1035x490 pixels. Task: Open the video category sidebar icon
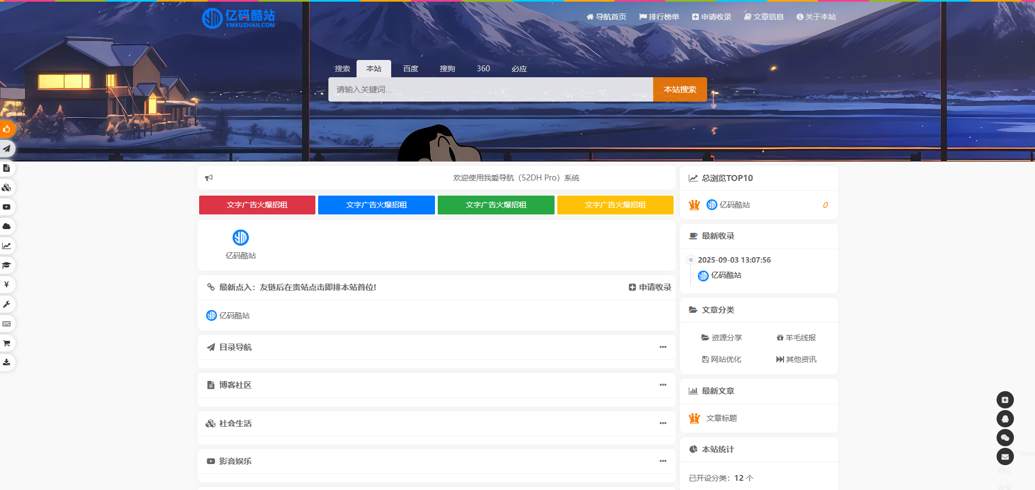pos(7,207)
